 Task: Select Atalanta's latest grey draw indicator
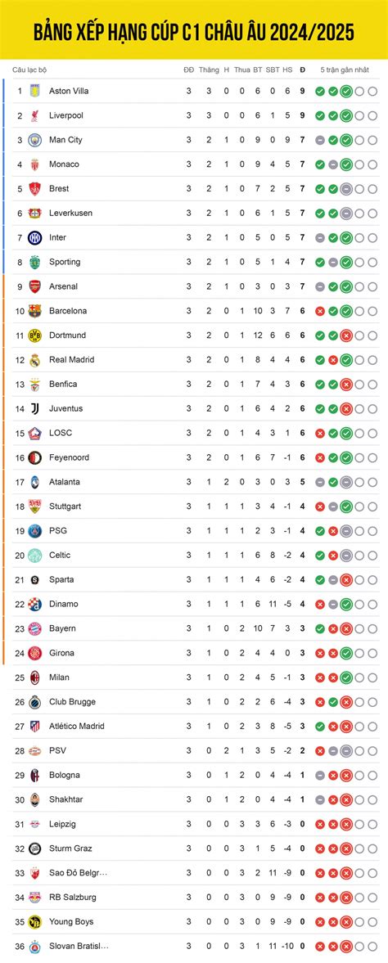[x=346, y=482]
